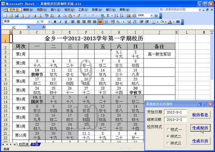Viewport: 215px width, 152px height.
Task: Switch to the 校历表 sheet tab
Action: (x=24, y=144)
